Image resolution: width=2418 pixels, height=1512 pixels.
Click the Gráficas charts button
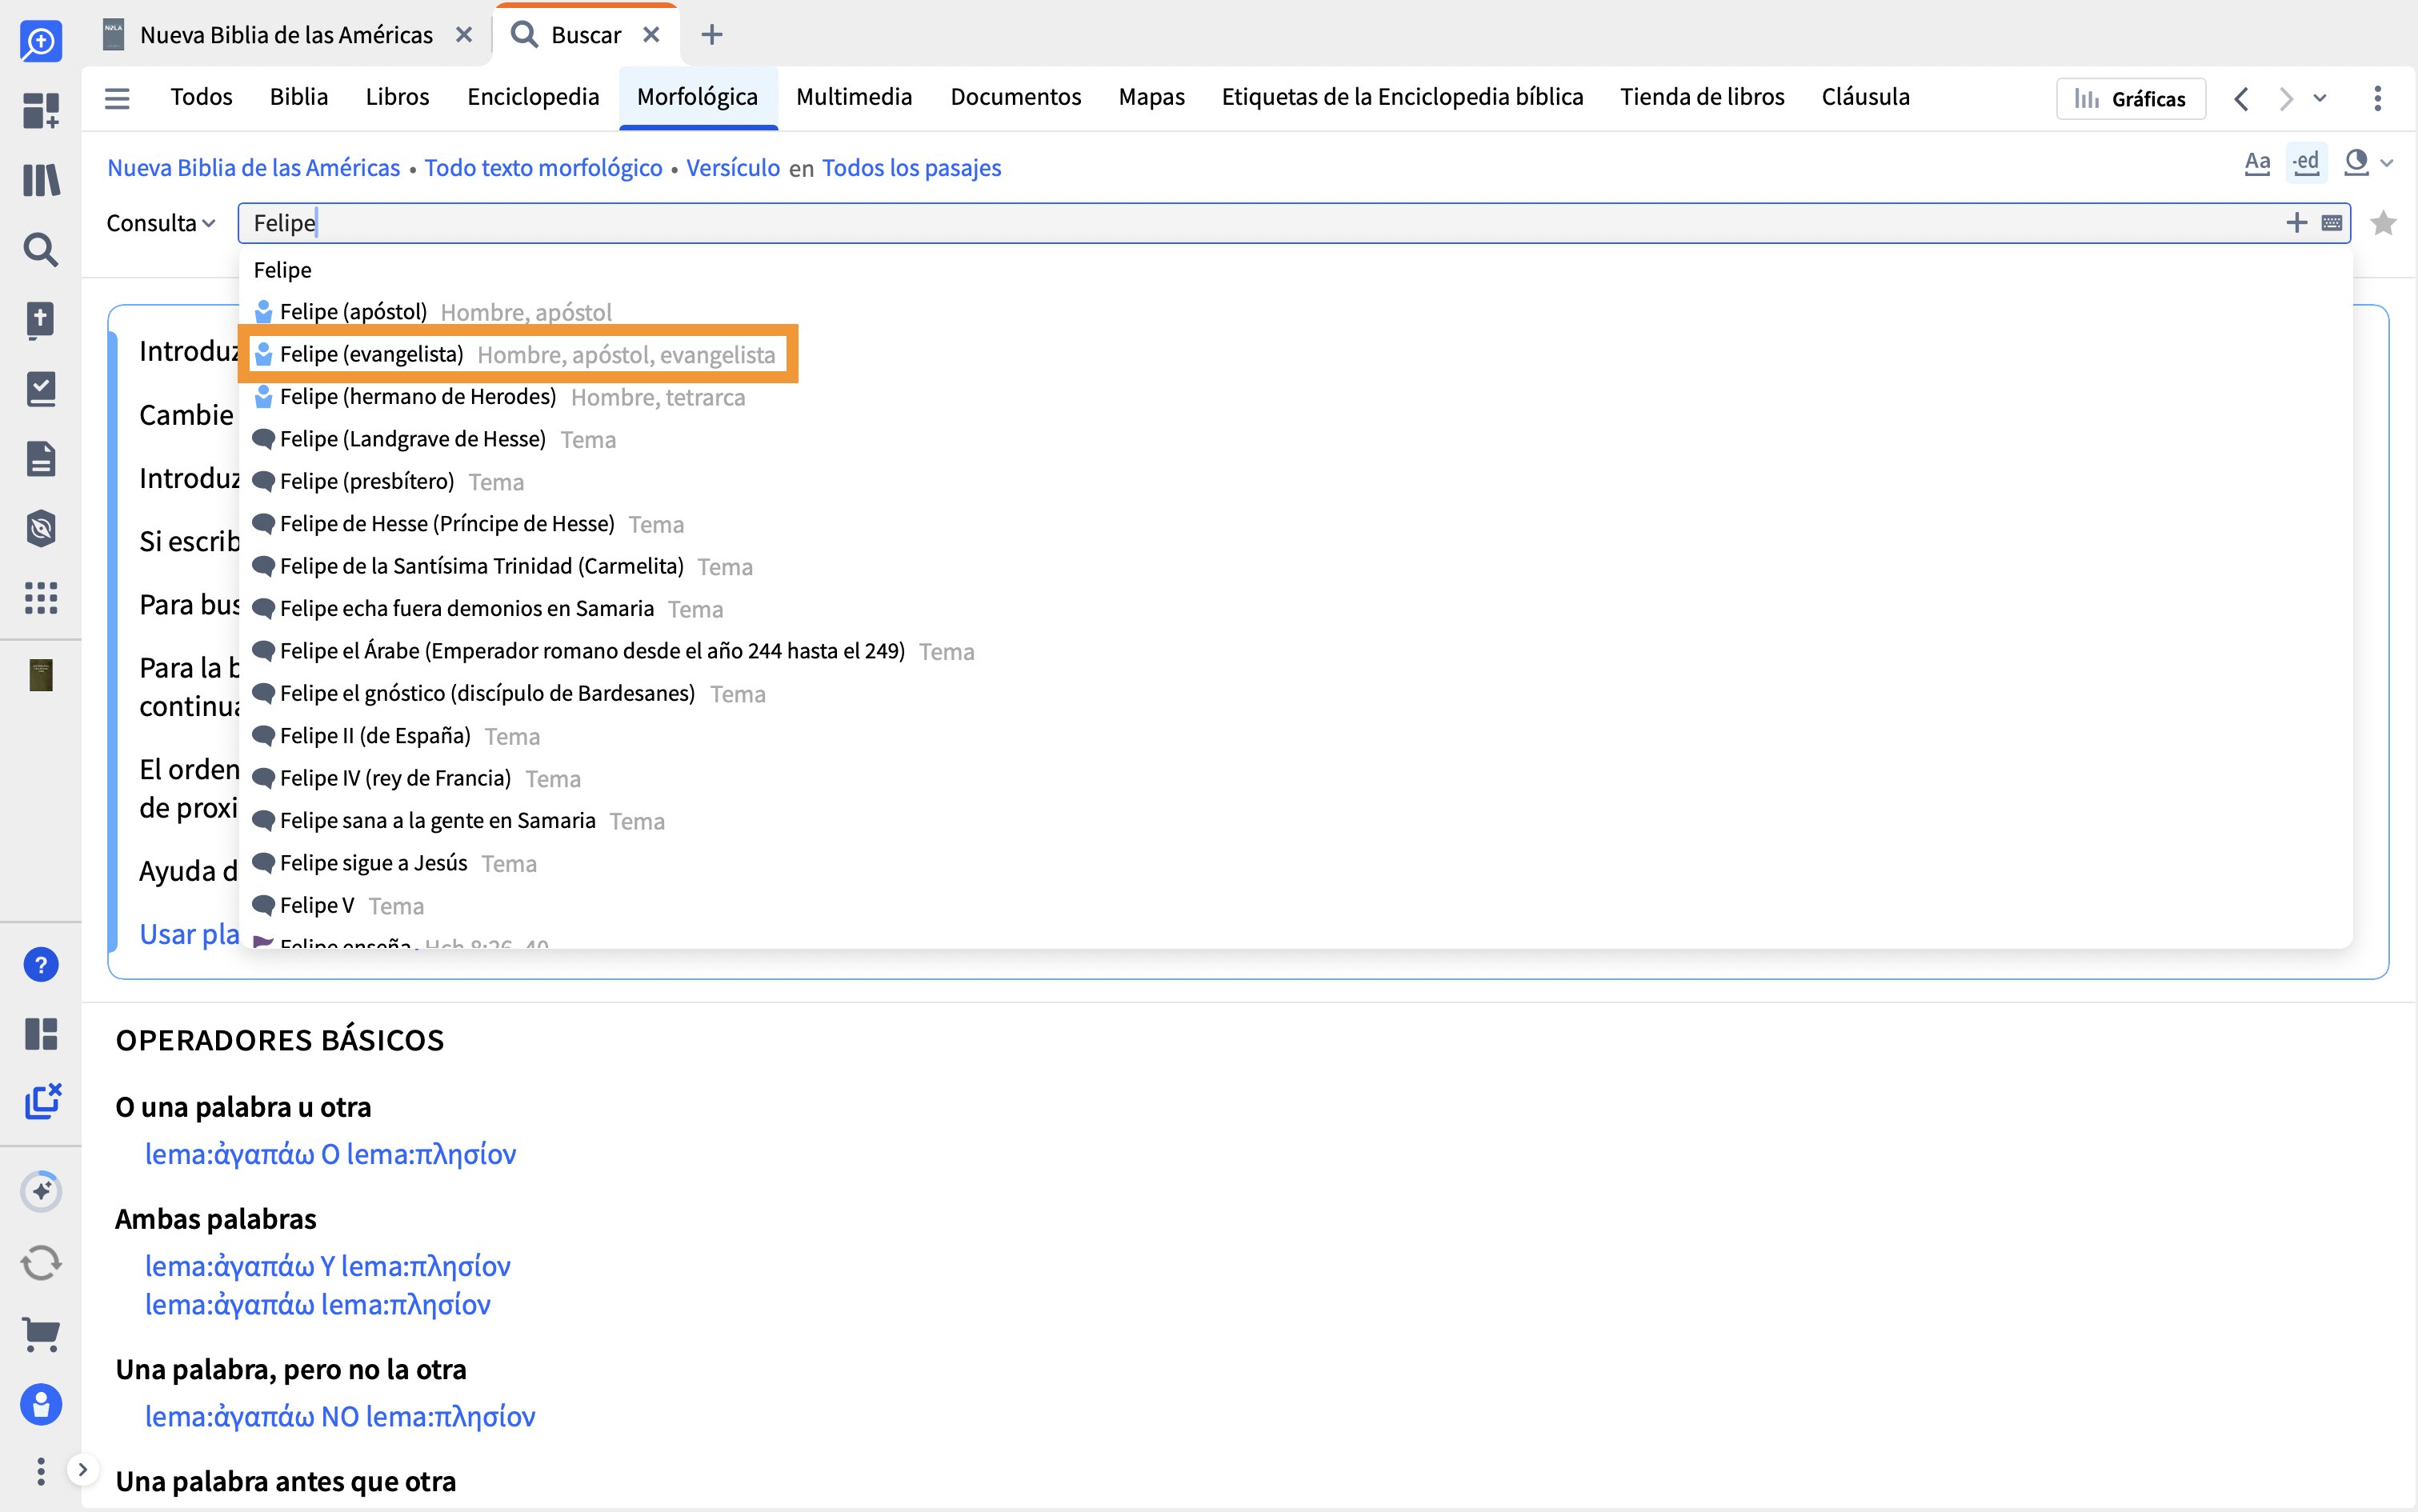pos(2130,98)
